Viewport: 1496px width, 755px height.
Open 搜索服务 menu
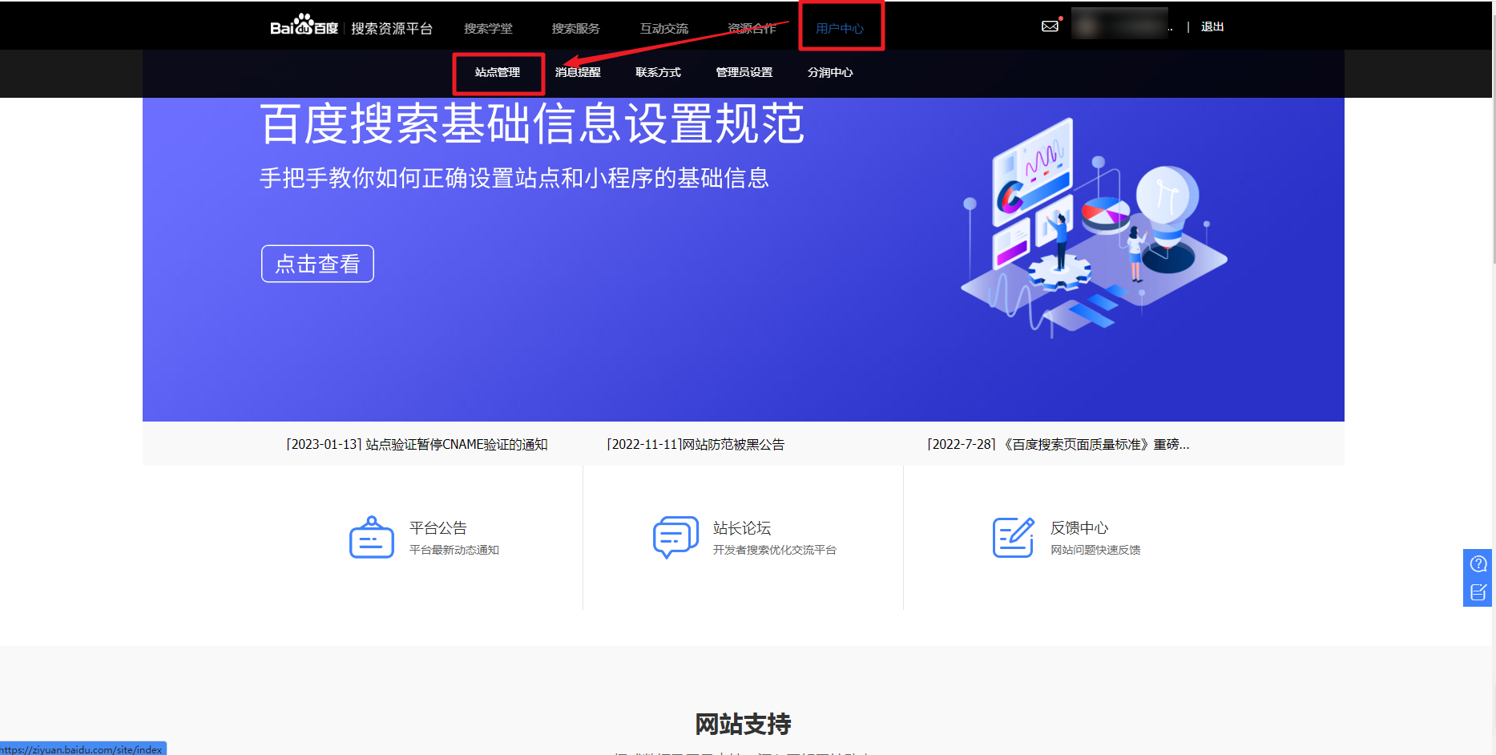tap(575, 28)
